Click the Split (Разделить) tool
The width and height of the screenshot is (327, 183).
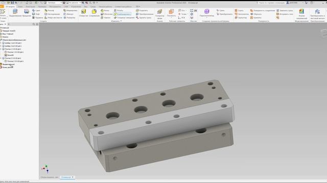click(x=142, y=10)
